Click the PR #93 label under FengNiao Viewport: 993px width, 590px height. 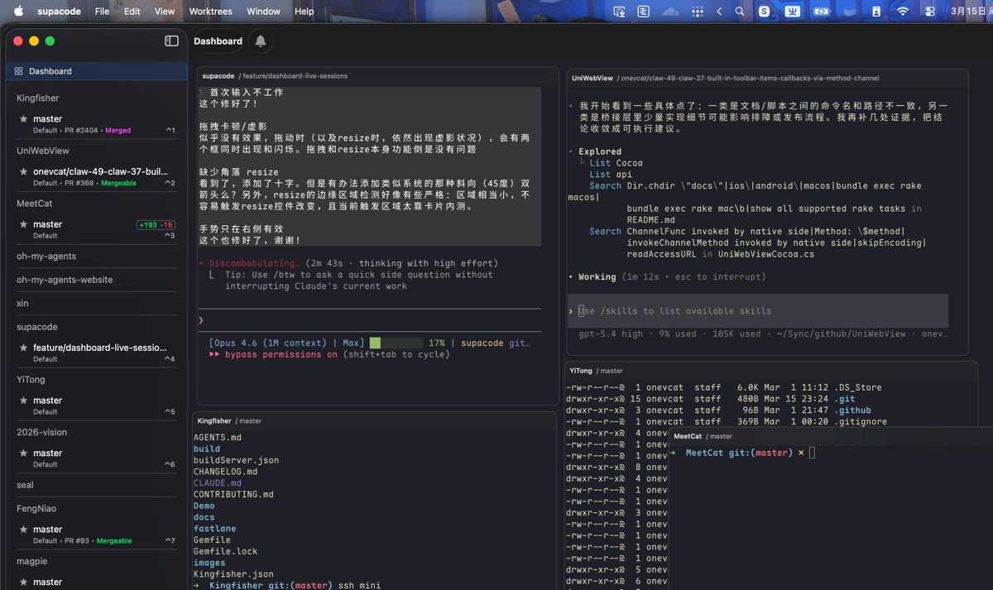click(79, 541)
